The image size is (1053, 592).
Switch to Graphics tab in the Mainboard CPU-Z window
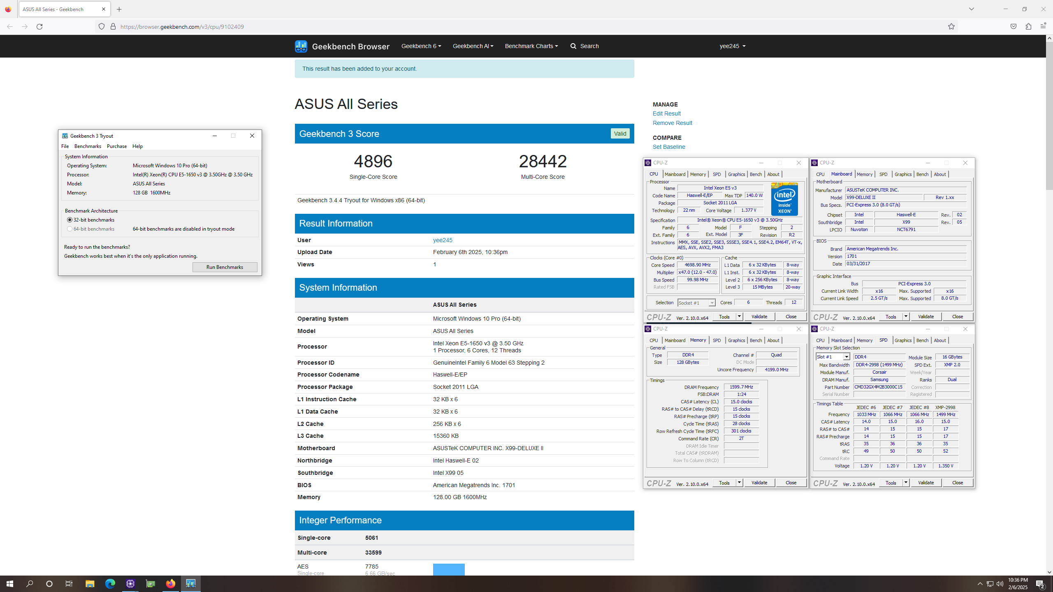point(903,174)
